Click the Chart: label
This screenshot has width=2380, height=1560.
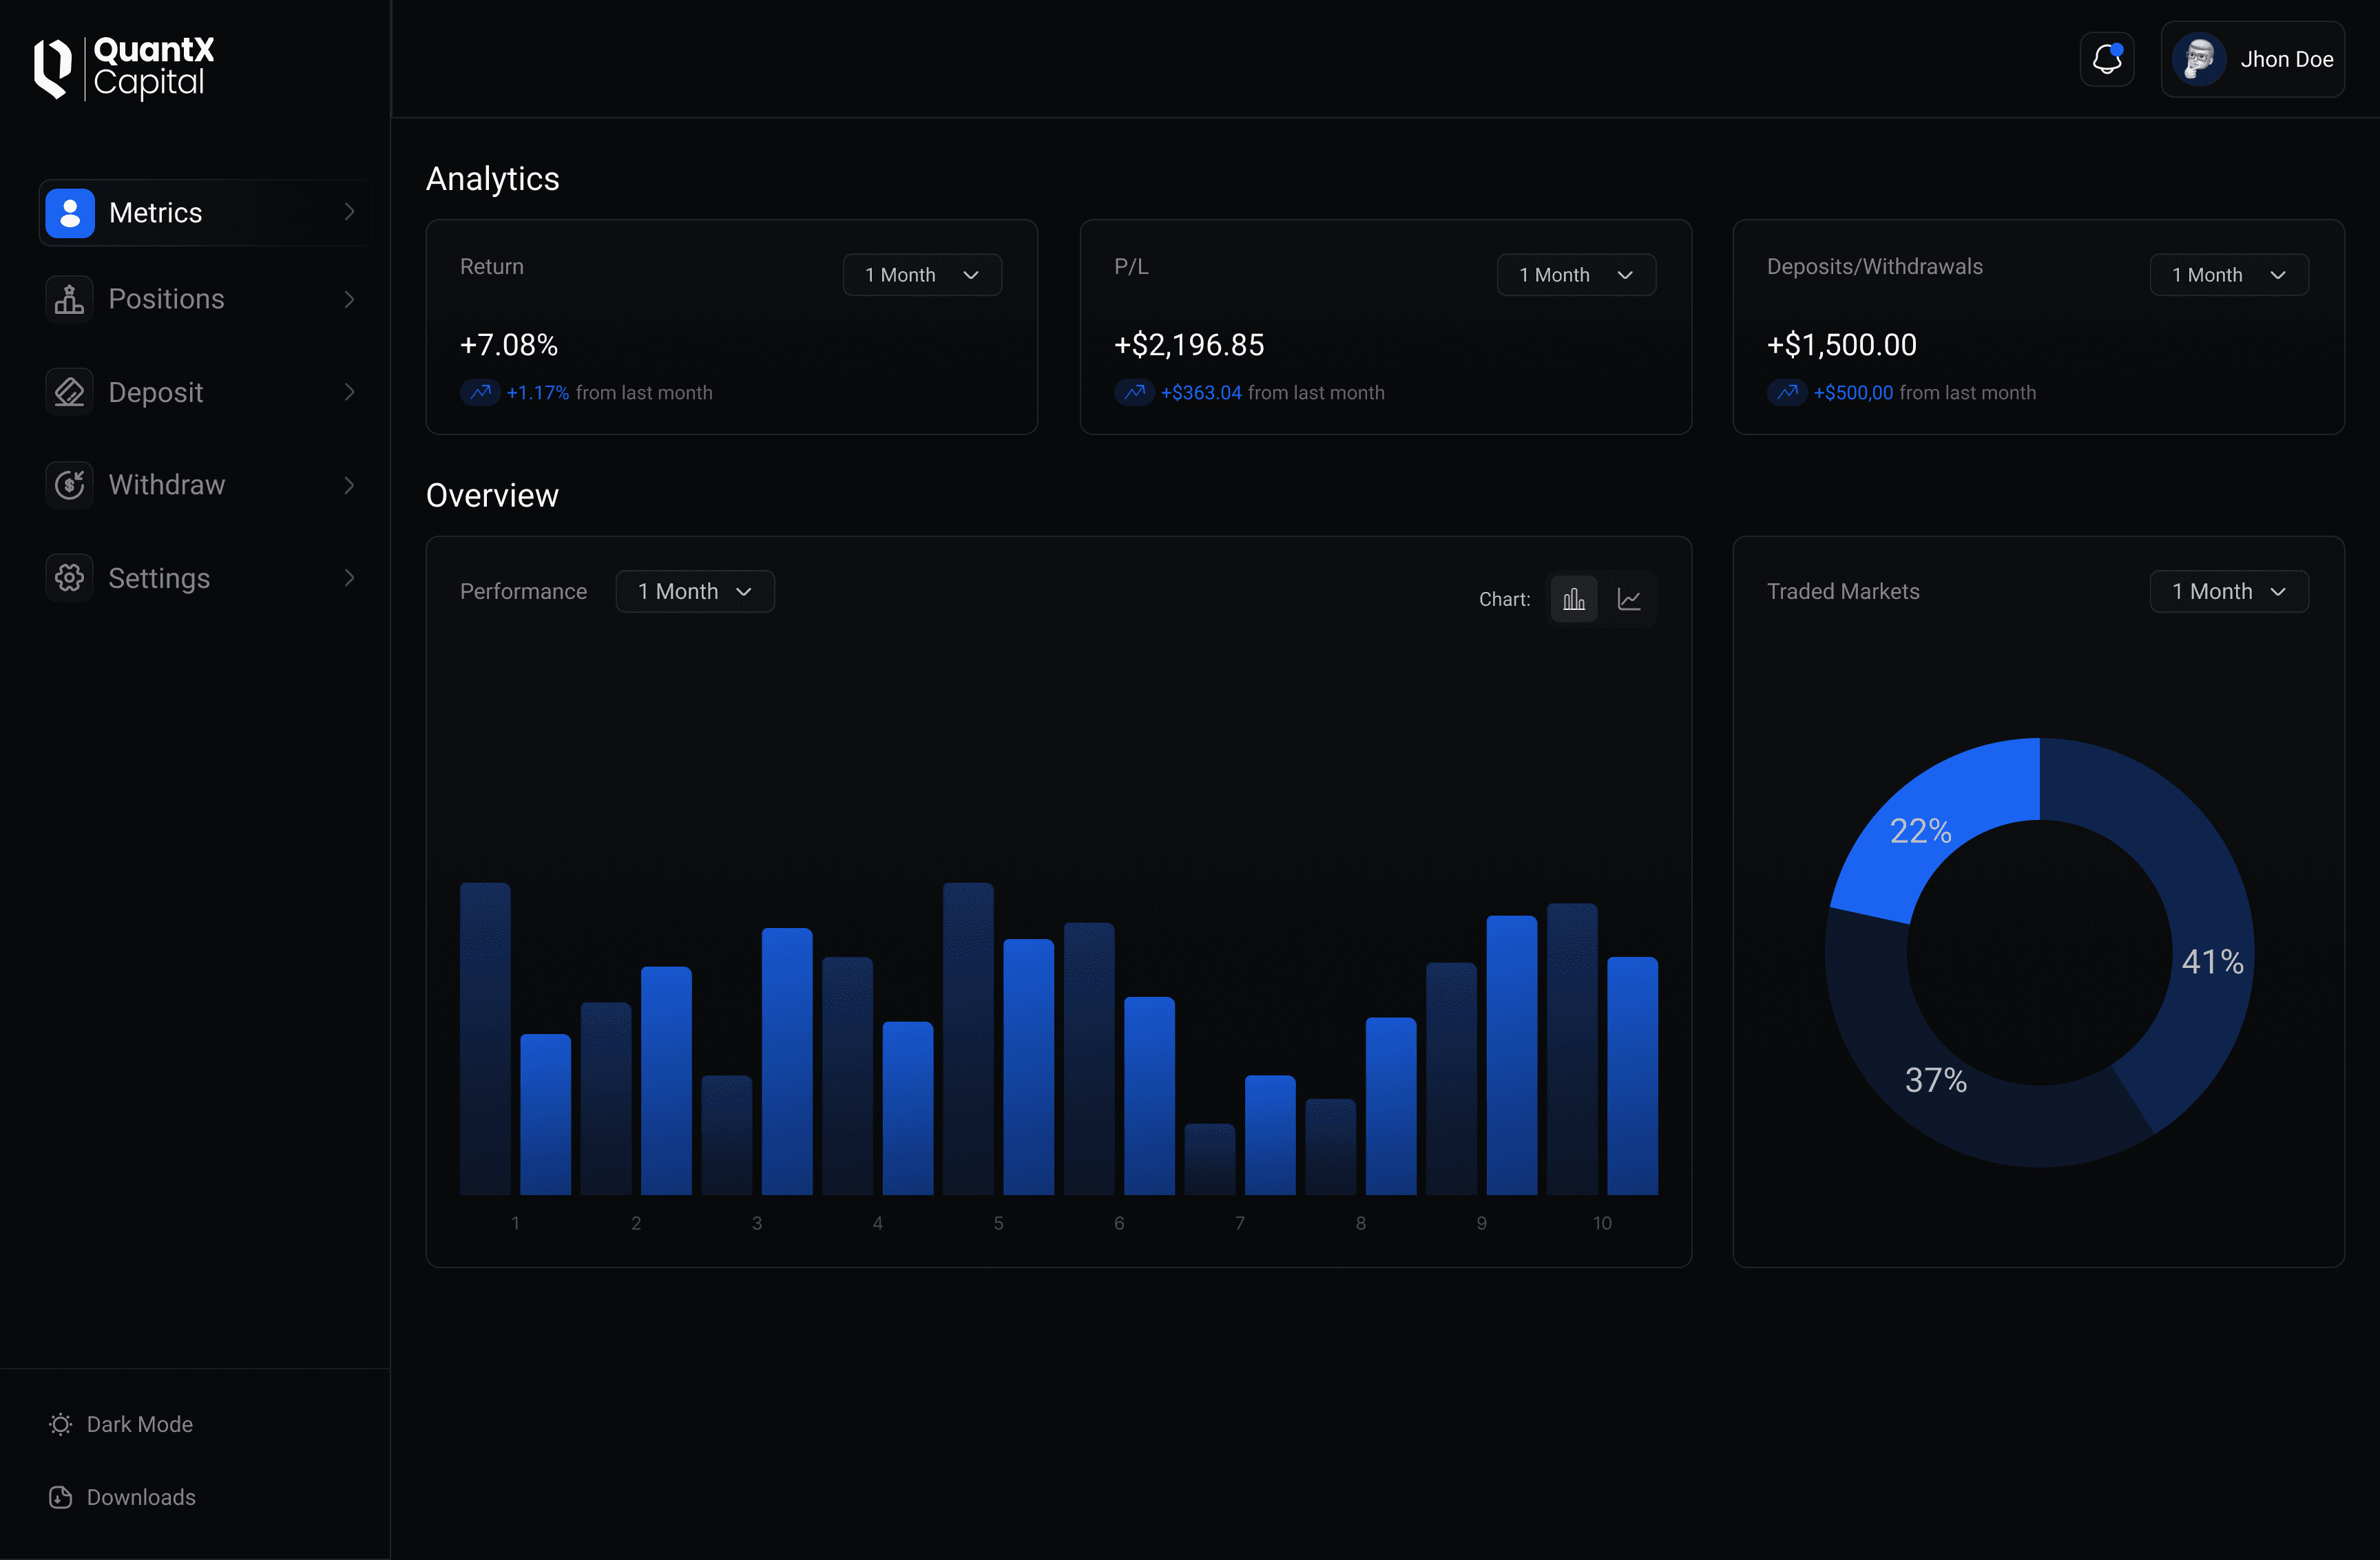pyautogui.click(x=1505, y=599)
